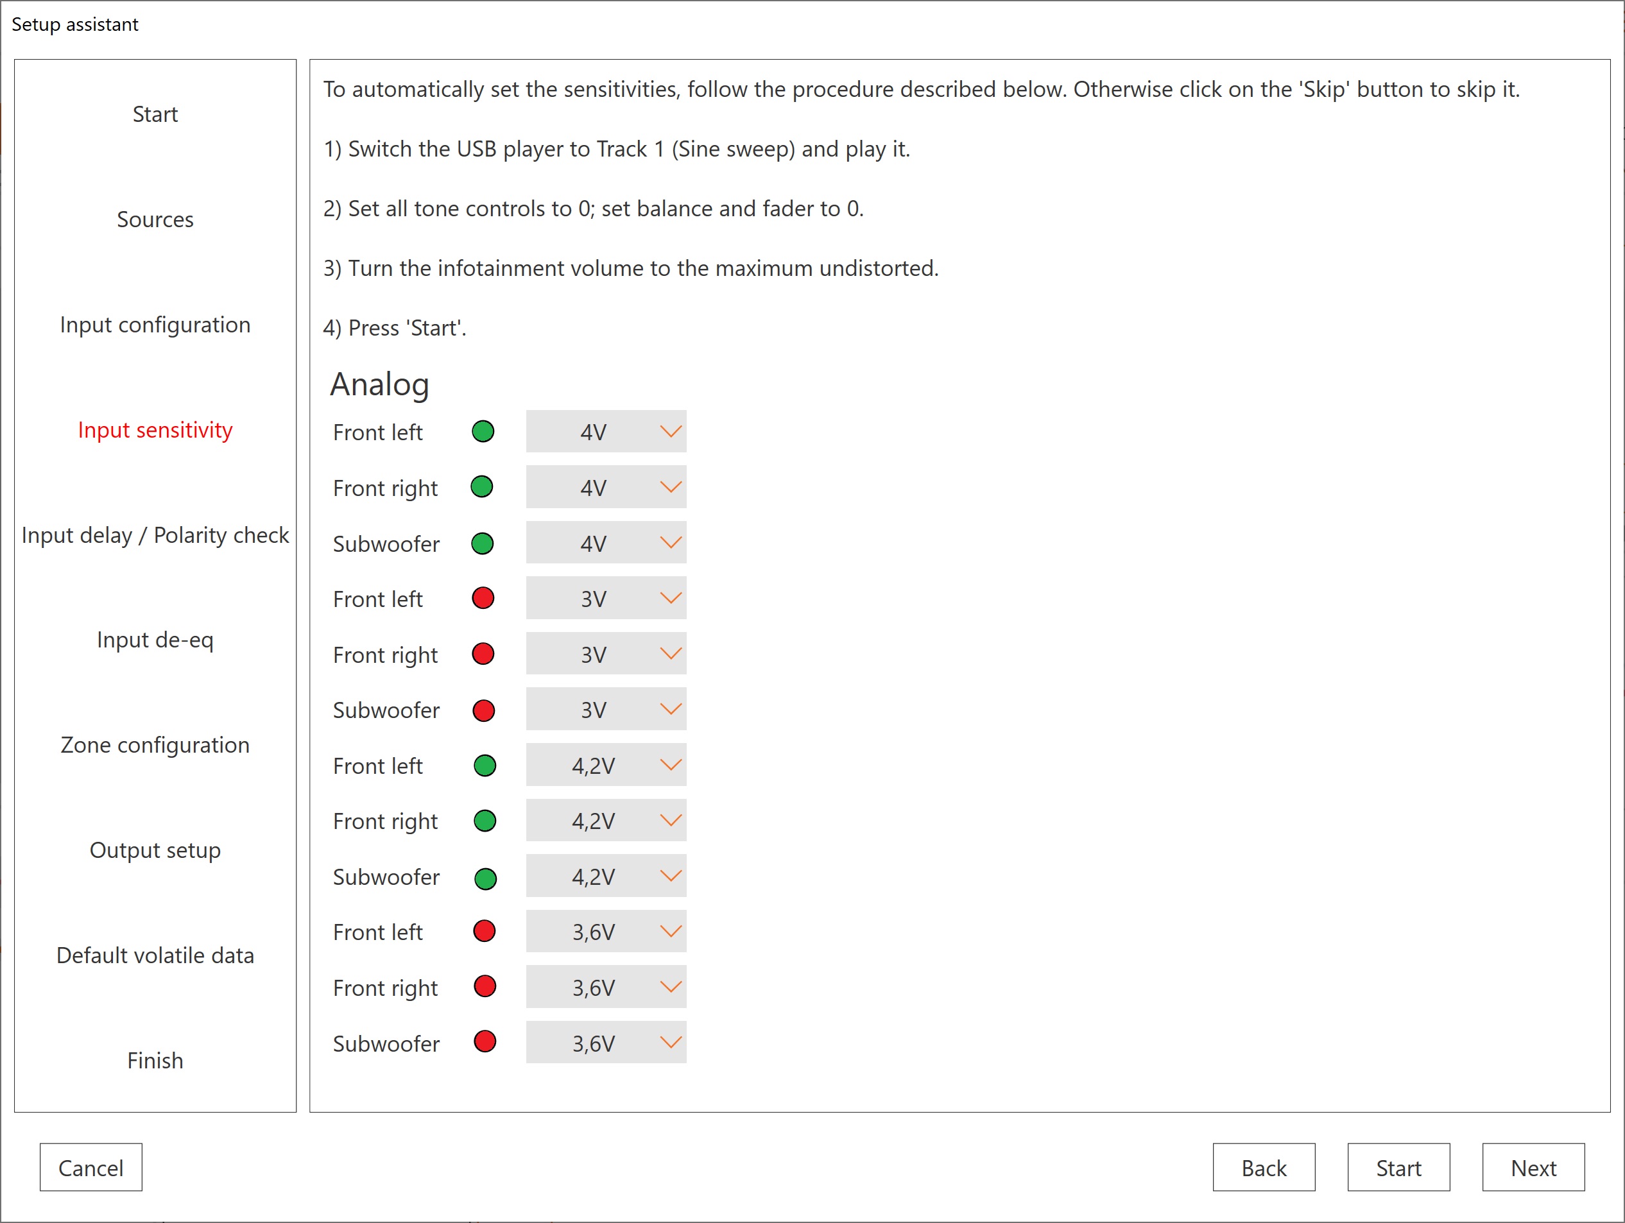This screenshot has height=1223, width=1625.
Task: Click red indicator beside 3,6V Front left
Action: coord(484,932)
